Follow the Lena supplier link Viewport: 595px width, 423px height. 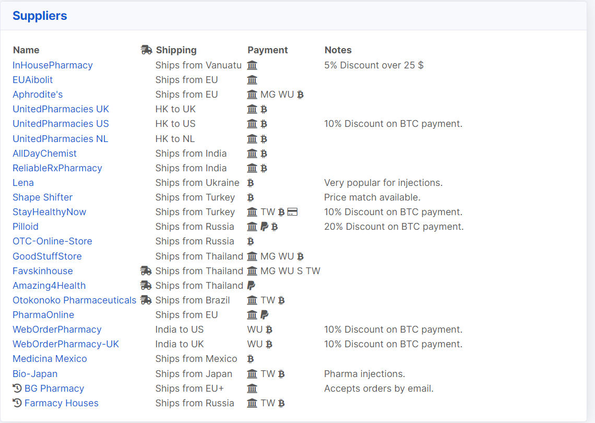(23, 183)
